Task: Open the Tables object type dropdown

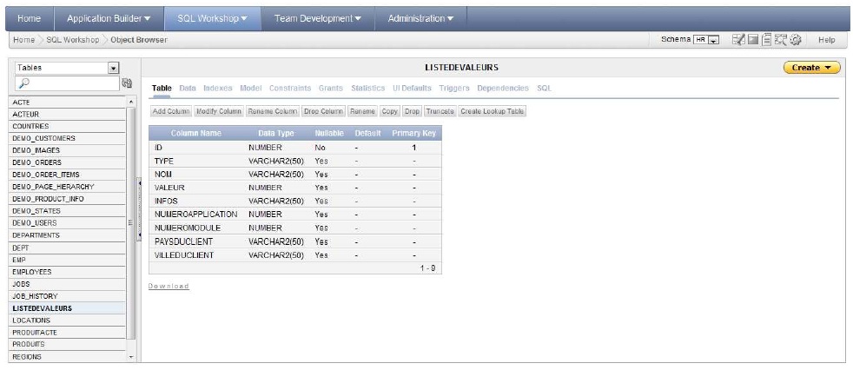Action: (x=113, y=68)
